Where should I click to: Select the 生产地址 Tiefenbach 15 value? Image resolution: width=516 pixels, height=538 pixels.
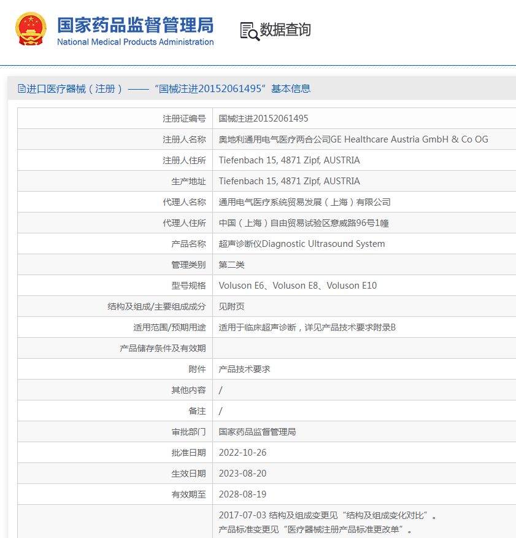(x=290, y=181)
